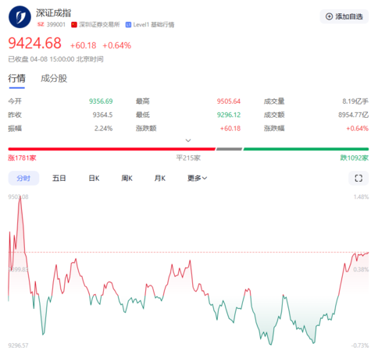Click the chart bottom axis label 9296.57
The image size is (378, 351).
coord(18,346)
